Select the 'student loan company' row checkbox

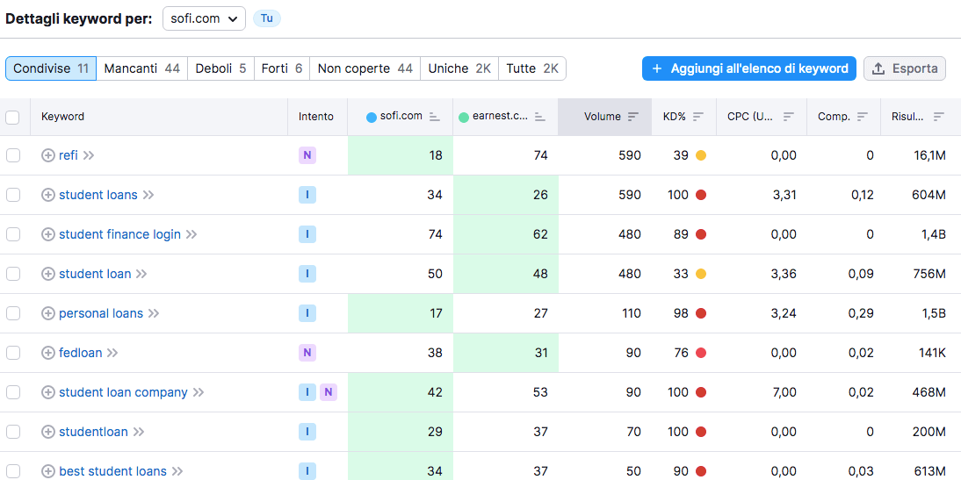13,392
